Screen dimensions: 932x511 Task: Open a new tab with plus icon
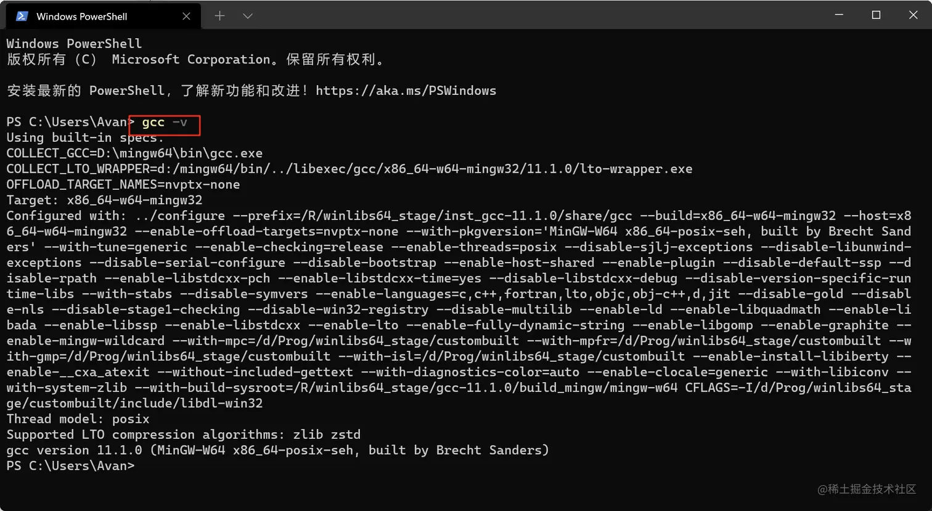pos(219,16)
